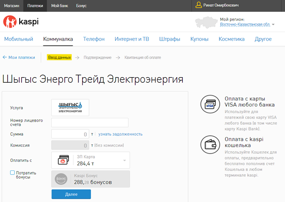The height and width of the screenshot is (202, 285).
Task: Click the payment card icon in Оплатить с
Action: 63,160
